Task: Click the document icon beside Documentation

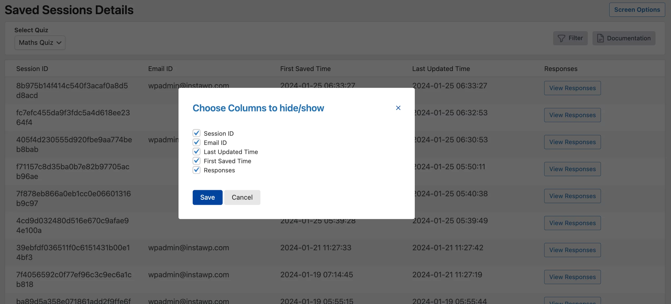Action: tap(600, 38)
